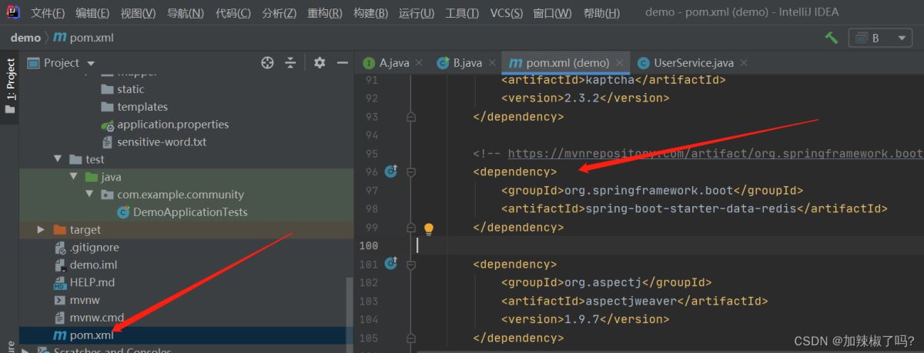This screenshot has width=924, height=353.
Task: Select the mvnw.cmd file
Action: tap(89, 318)
